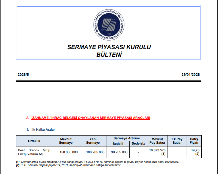
Task: Click the value 38.205.000
Action: [119, 152]
